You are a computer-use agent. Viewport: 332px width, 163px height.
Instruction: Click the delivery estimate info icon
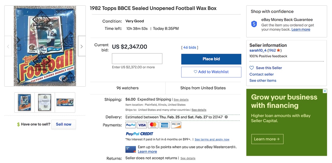[x=226, y=117]
